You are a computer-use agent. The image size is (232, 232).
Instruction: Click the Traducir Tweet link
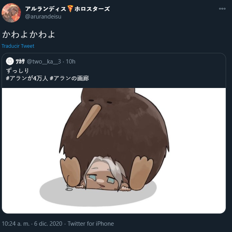pyautogui.click(x=18, y=46)
